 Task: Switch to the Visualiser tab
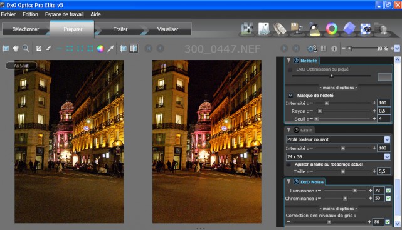coord(167,29)
